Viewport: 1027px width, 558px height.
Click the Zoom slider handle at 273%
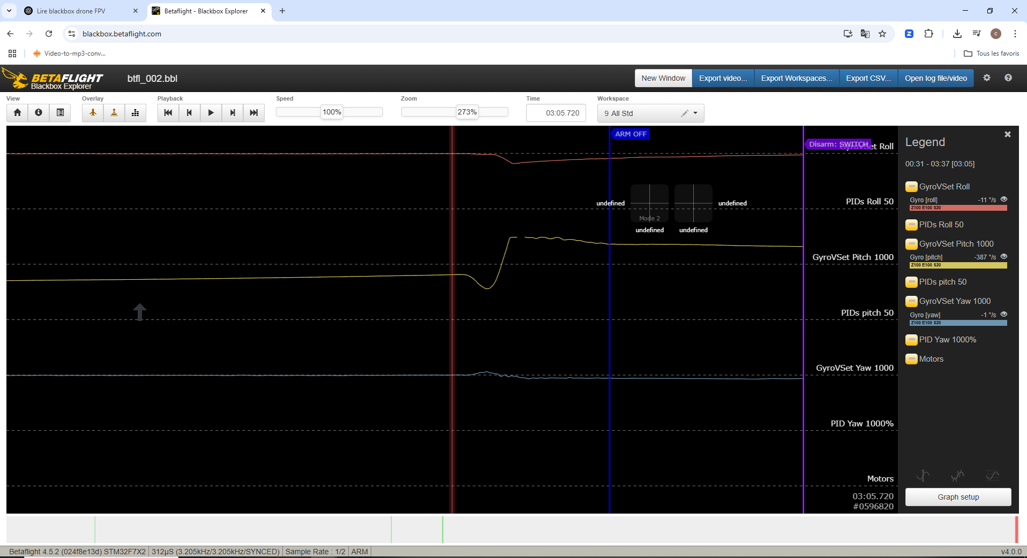tap(467, 112)
